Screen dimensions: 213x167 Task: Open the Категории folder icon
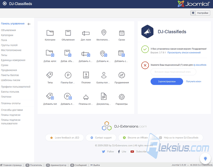click(x=50, y=33)
